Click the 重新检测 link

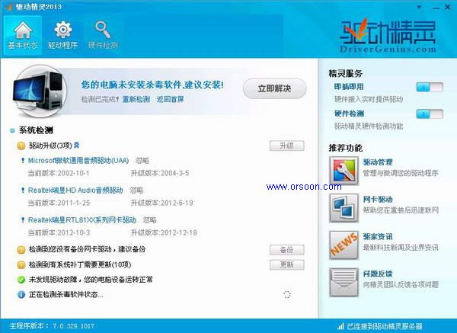(x=136, y=99)
